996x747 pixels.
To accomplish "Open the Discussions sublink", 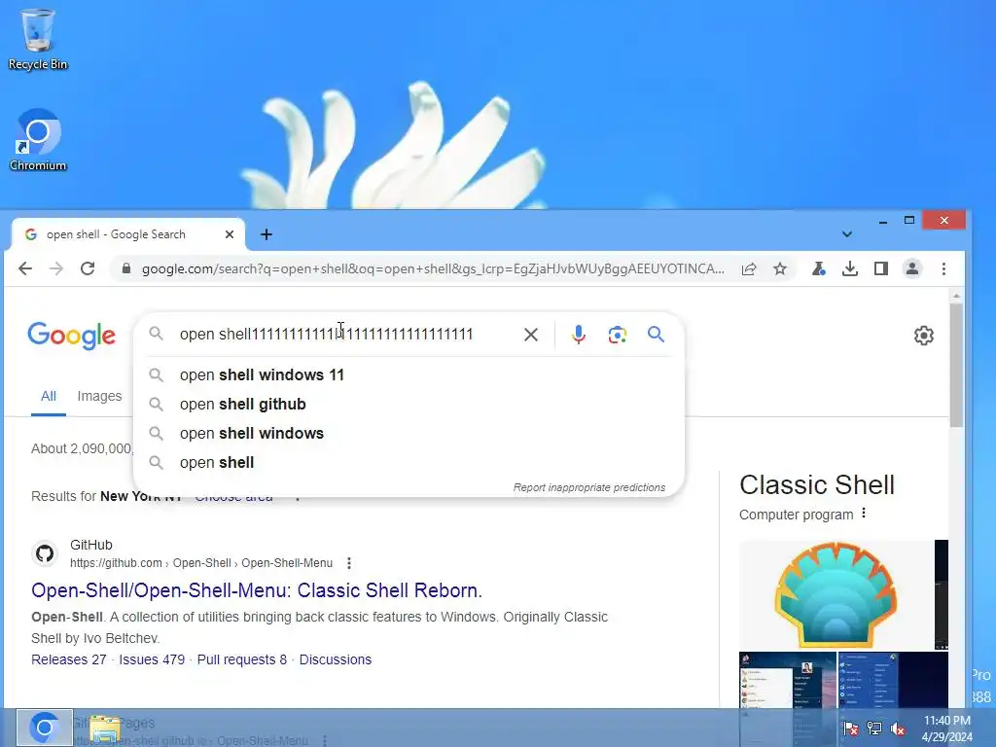I will 336,659.
